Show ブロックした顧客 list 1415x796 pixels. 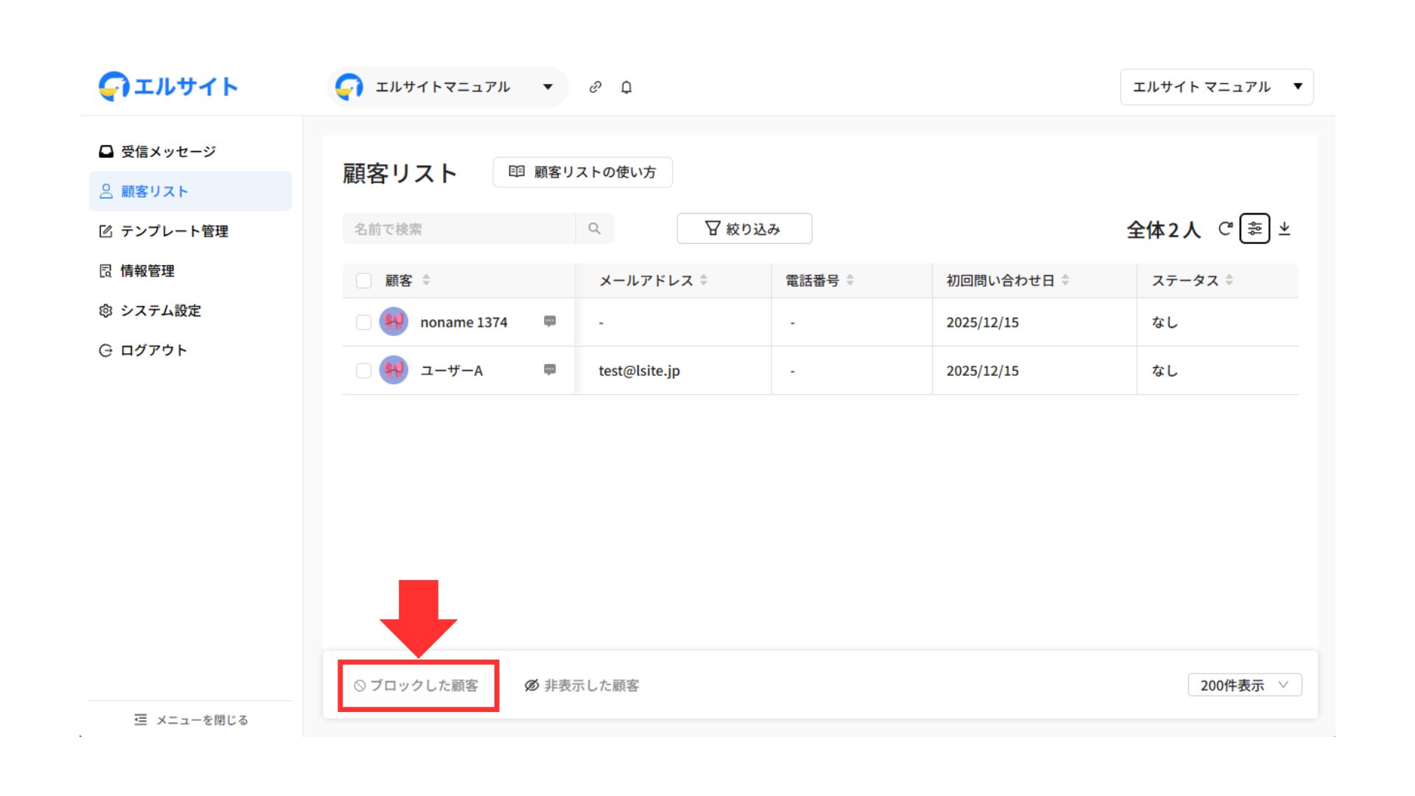point(417,685)
